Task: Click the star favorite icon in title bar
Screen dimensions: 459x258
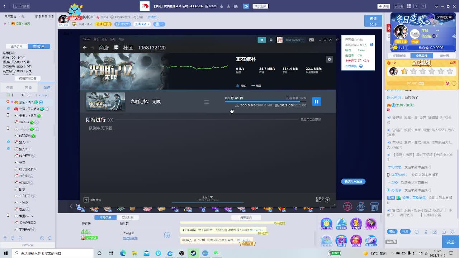Action: pos(228,6)
